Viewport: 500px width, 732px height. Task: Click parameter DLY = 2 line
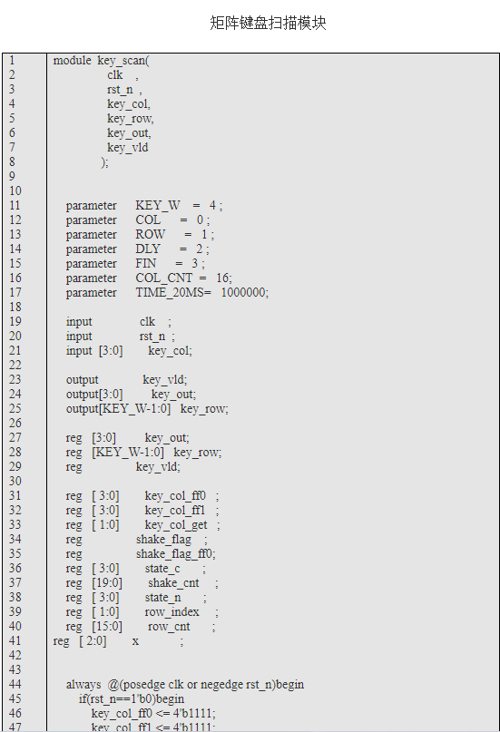pos(138,249)
